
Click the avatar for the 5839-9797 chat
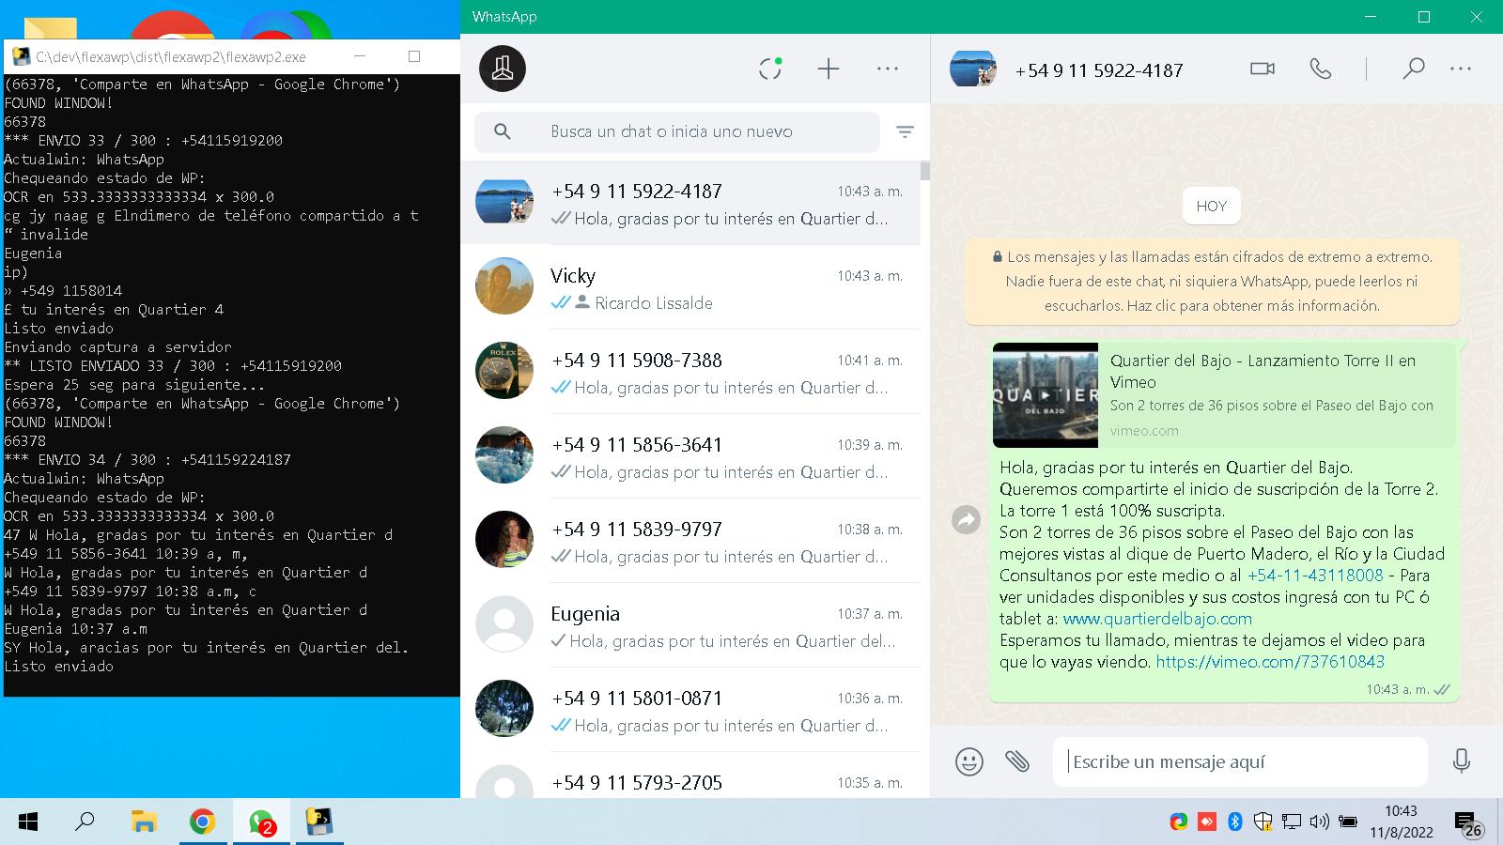[504, 540]
